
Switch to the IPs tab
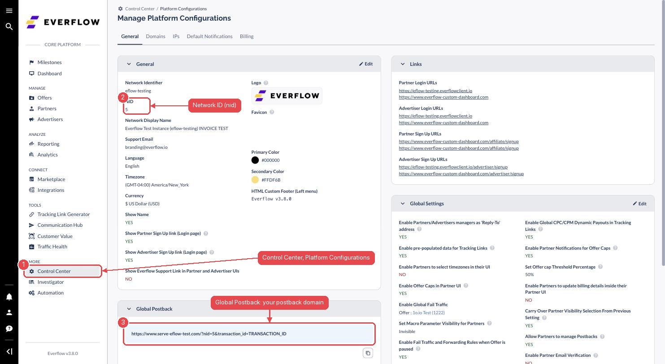click(x=176, y=36)
